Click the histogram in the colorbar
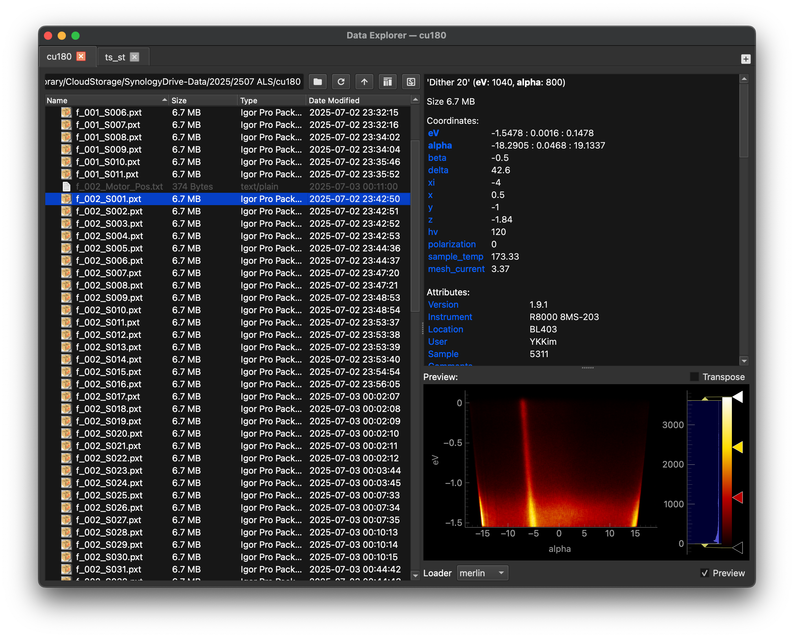The image size is (794, 638). pos(704,472)
